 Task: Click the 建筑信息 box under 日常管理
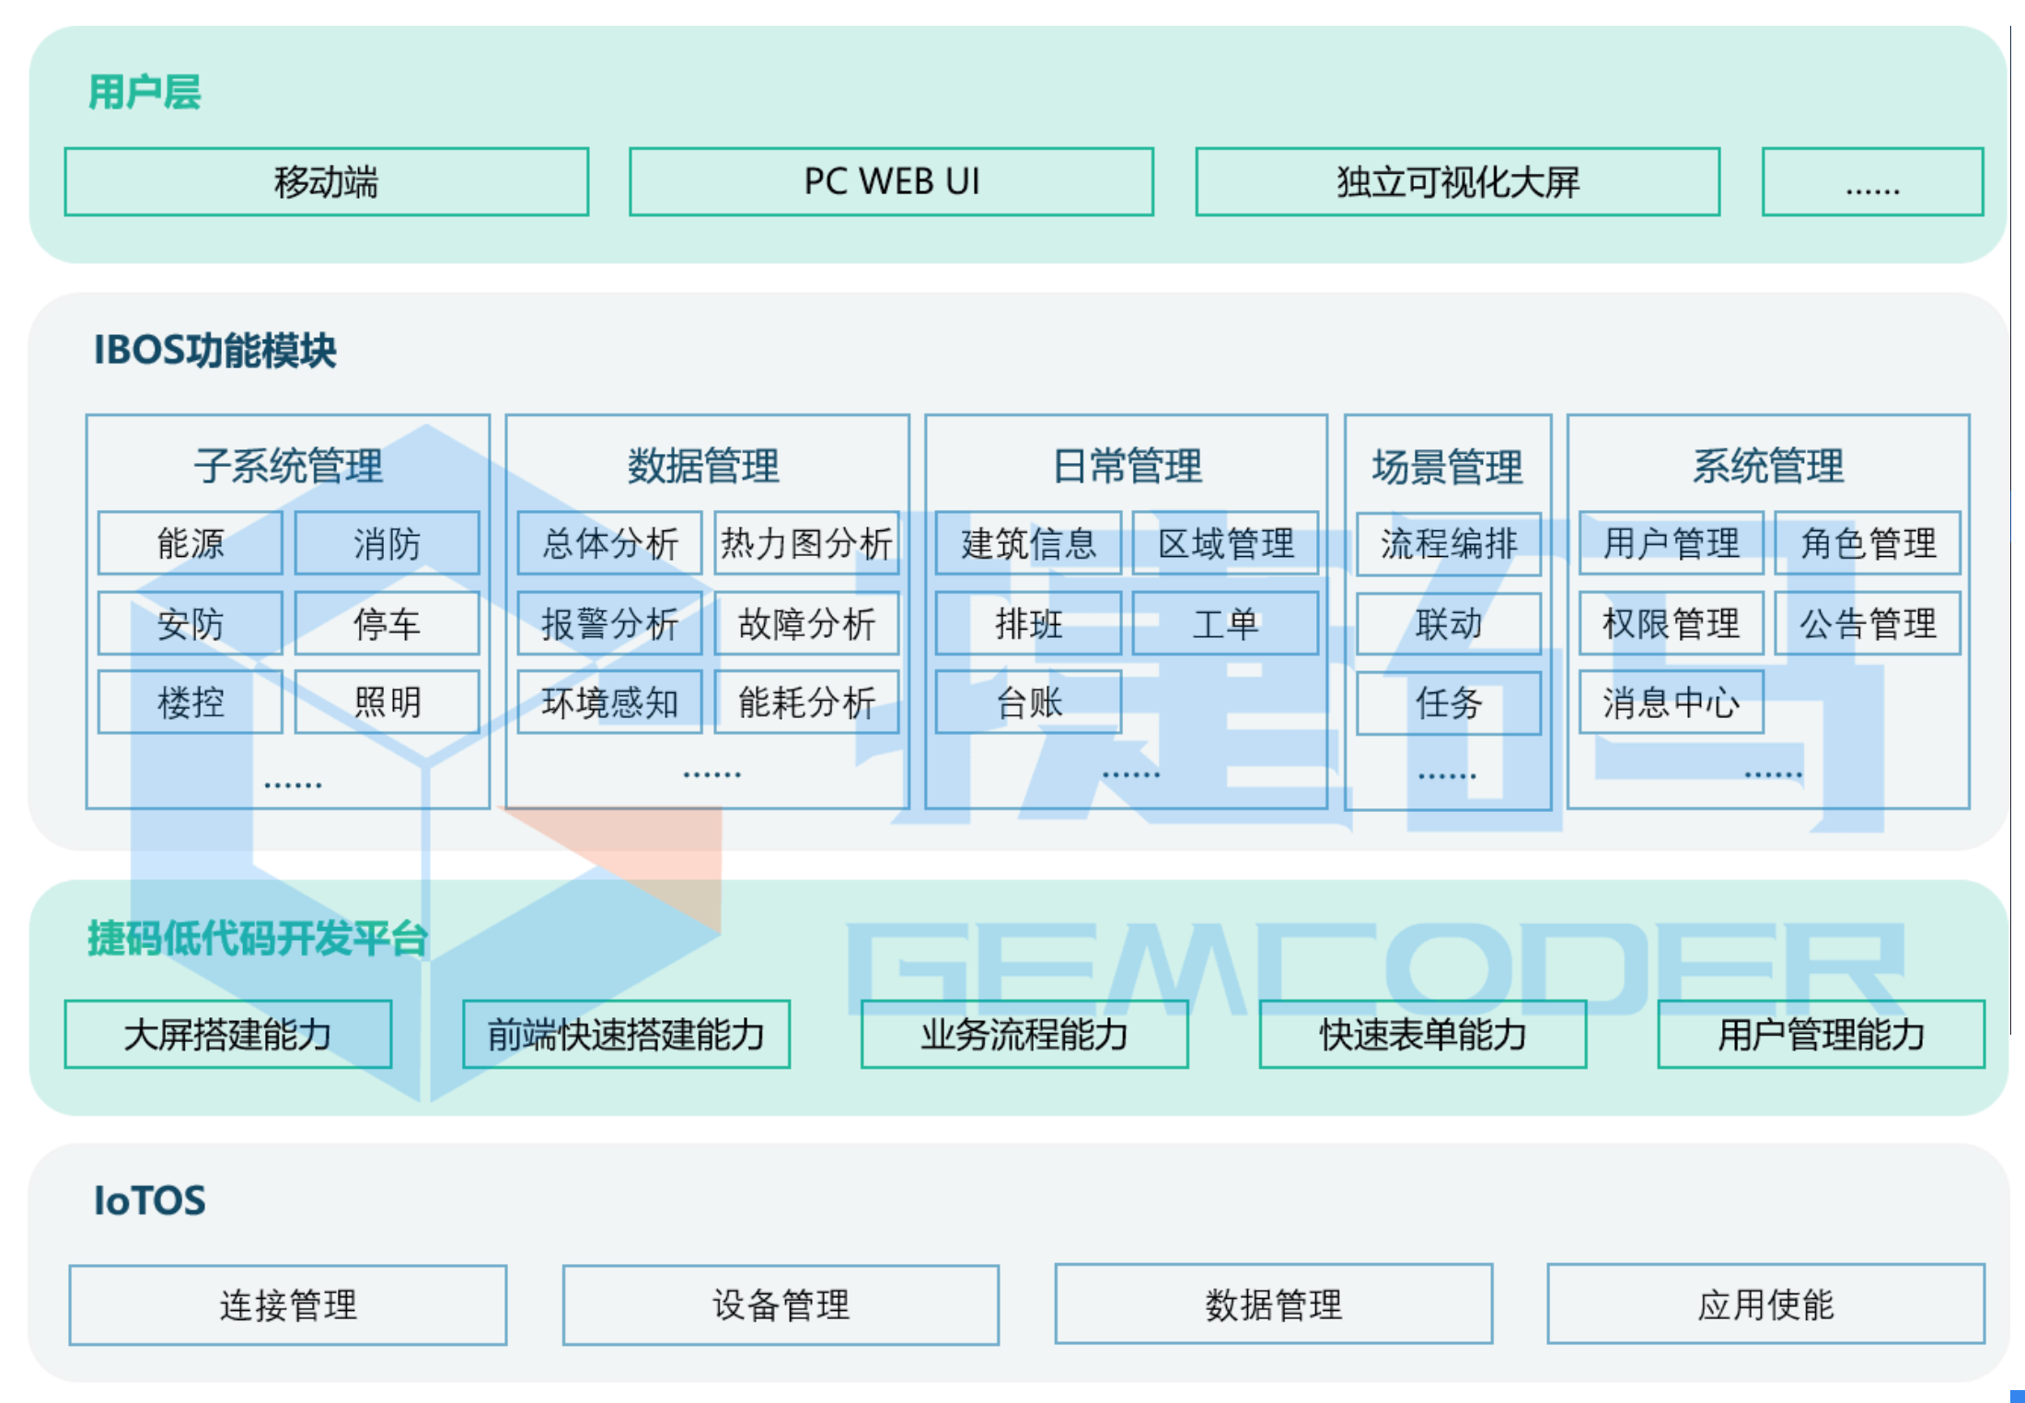point(1028,543)
